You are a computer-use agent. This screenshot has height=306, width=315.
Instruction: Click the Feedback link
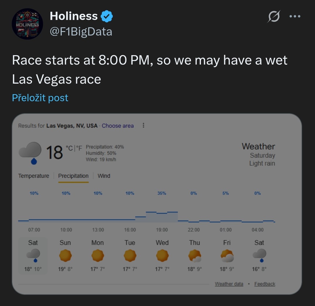click(x=265, y=284)
